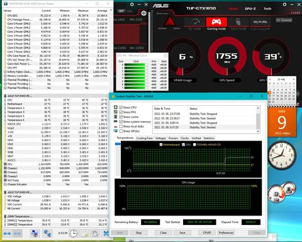Toggle Stress FPU checkbox
Viewport: 302px width, 242px height.
coord(121,112)
